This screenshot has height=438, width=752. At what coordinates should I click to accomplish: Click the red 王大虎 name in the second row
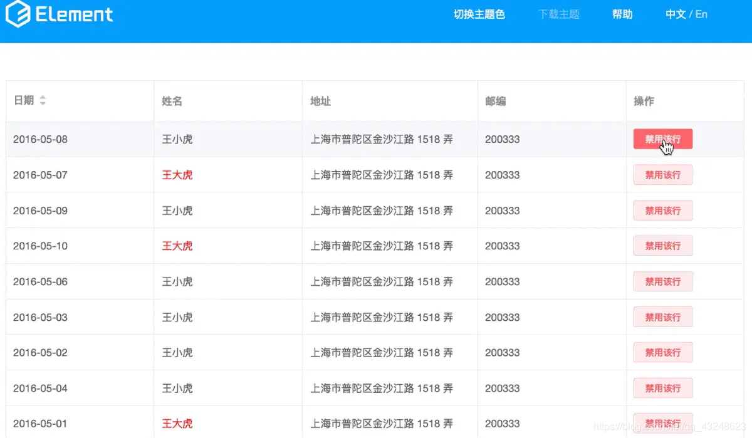point(177,175)
